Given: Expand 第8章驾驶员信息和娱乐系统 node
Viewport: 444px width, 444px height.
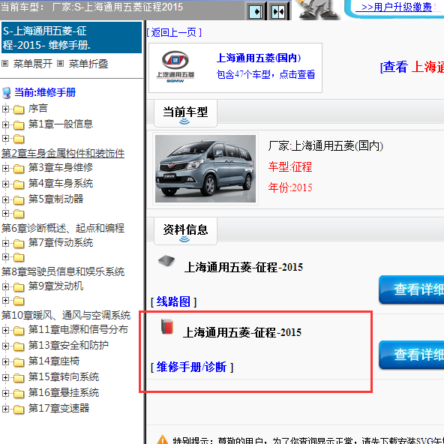Looking at the screenshot, I should pos(5,256).
